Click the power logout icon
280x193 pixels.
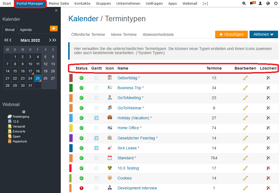click(276, 4)
